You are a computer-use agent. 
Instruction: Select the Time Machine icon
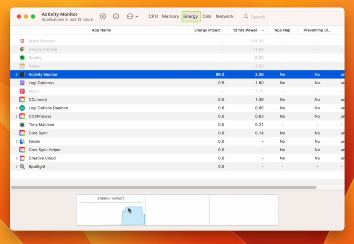(x=22, y=124)
